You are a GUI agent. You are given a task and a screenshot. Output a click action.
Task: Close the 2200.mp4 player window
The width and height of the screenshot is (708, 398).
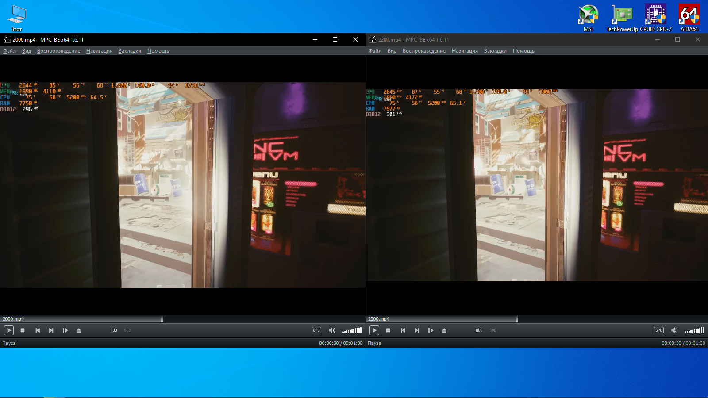pos(698,39)
